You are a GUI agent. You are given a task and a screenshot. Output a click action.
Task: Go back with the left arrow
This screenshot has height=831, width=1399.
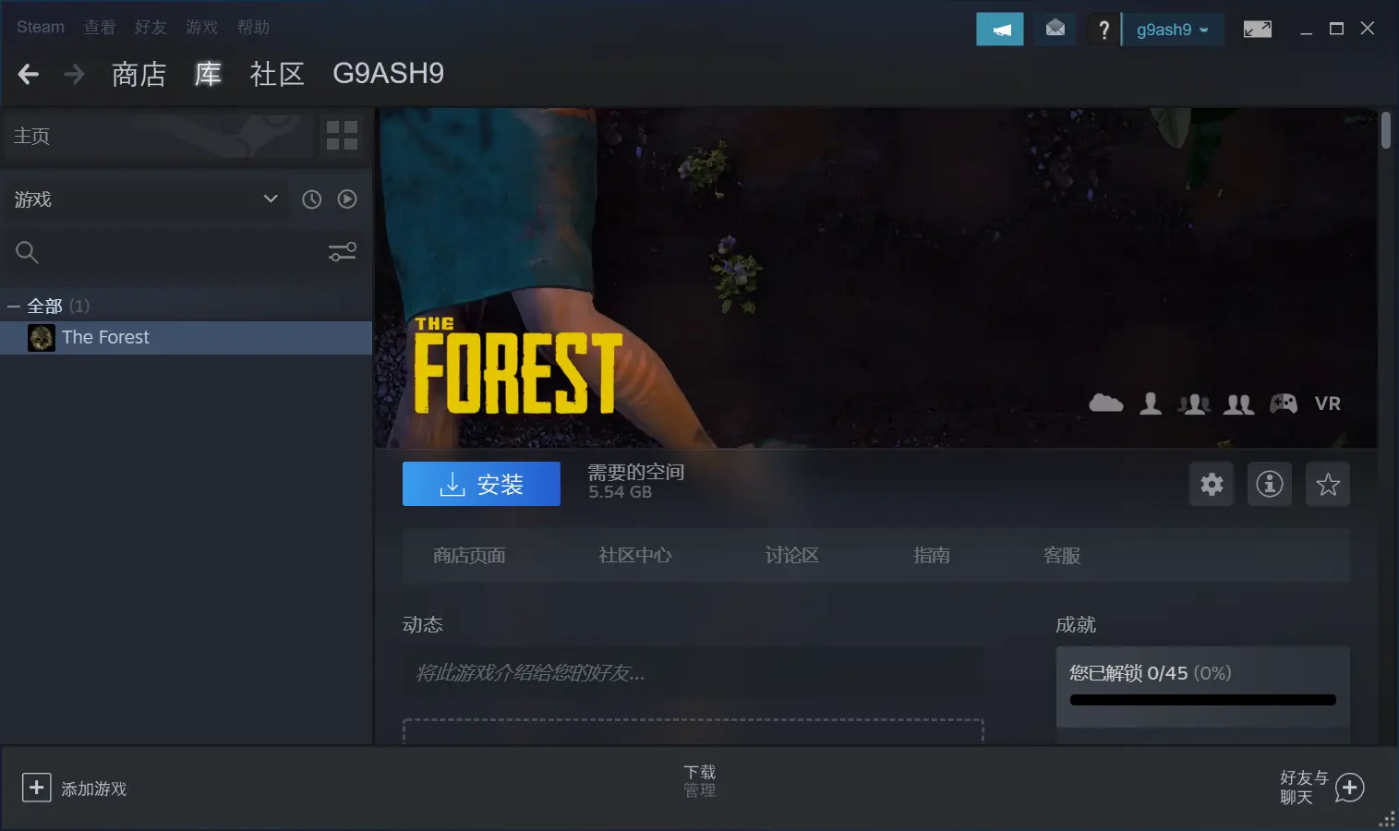coord(29,75)
